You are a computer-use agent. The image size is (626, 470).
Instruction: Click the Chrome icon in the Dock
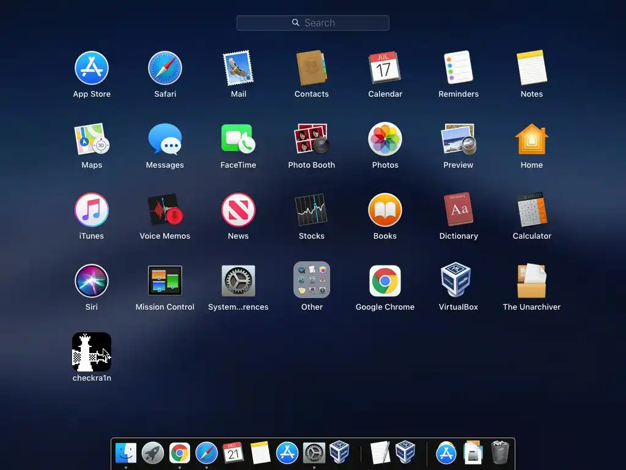tap(180, 453)
